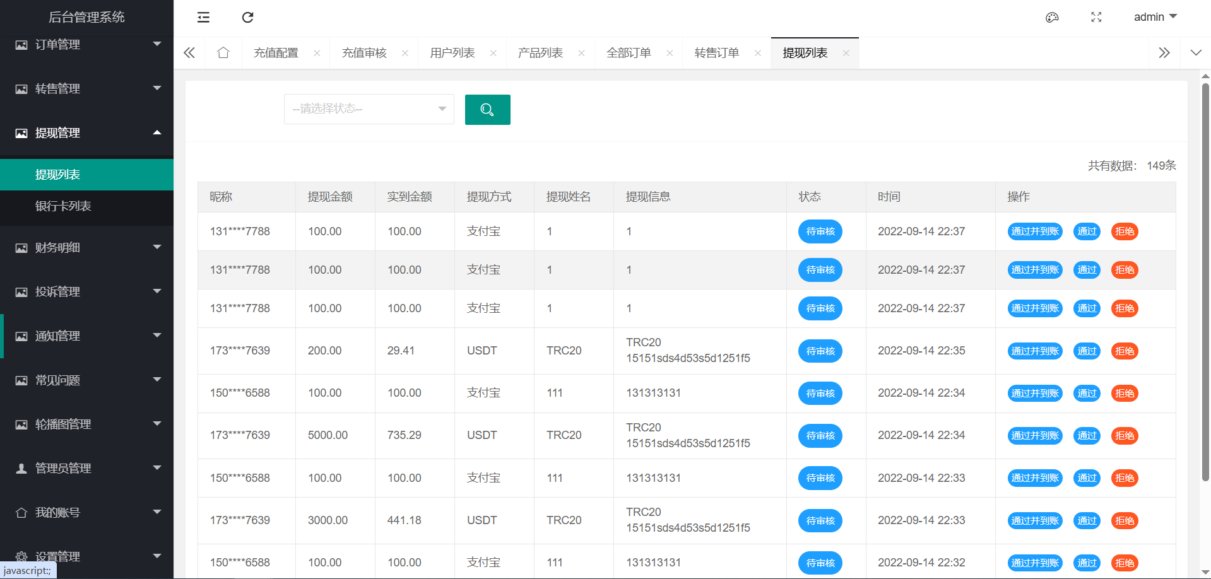The height and width of the screenshot is (579, 1211).
Task: Click the home tab icon
Action: [x=223, y=53]
